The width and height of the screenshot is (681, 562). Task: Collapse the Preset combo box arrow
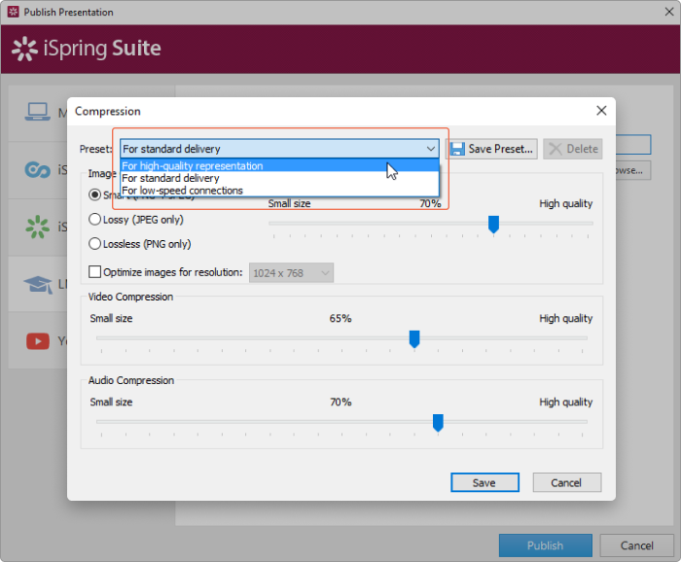point(430,149)
